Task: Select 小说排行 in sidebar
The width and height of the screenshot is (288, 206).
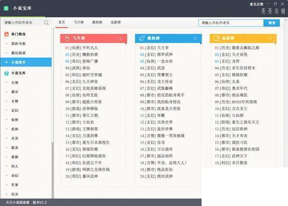Action: pos(26,62)
